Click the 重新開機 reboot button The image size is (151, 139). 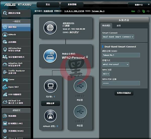pos(72,5)
